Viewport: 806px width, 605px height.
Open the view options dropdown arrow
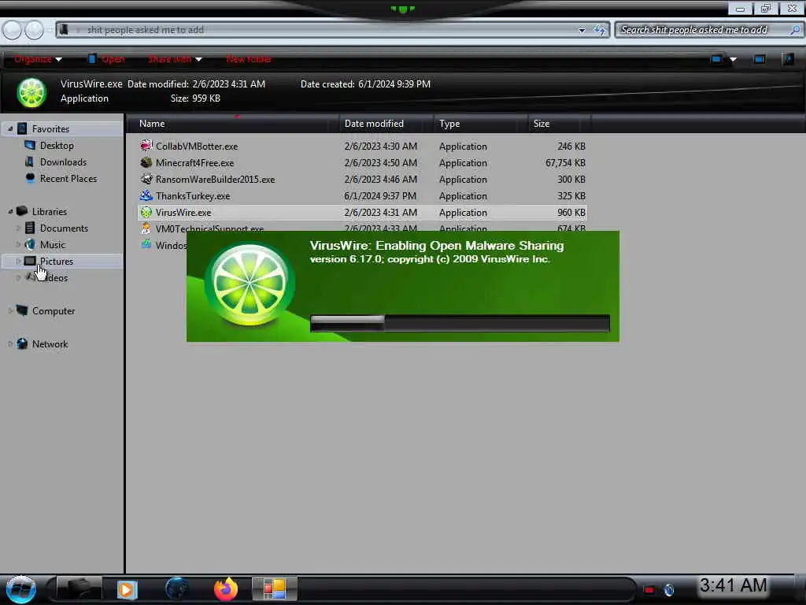pyautogui.click(x=734, y=60)
